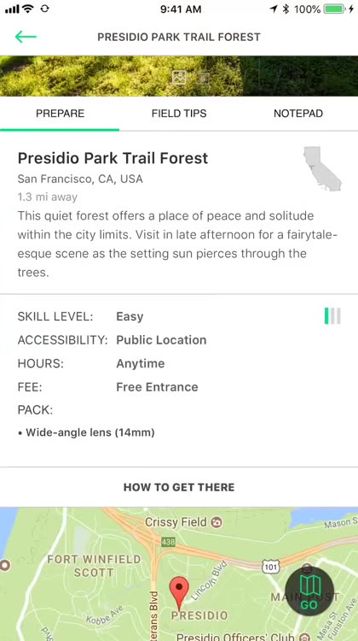Image resolution: width=358 pixels, height=641 pixels.
Task: Tap the green back arrow
Action: coord(26,37)
